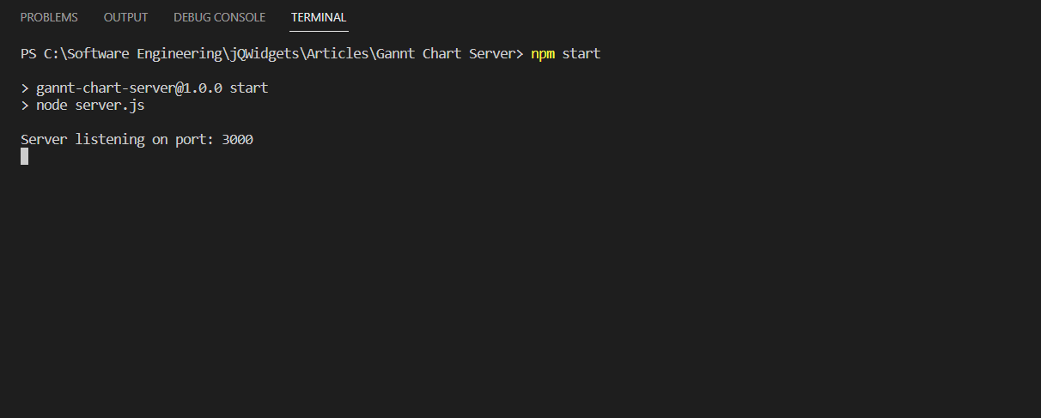Click the Server listening on port text
Viewport: 1041px width, 418px height.
point(118,139)
